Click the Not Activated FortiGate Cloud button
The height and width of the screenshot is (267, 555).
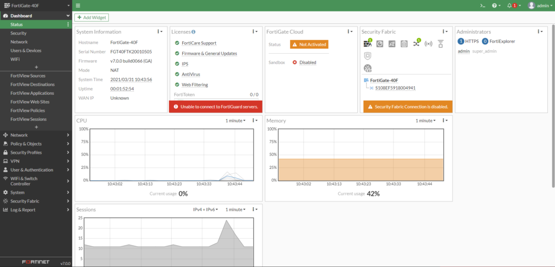(309, 44)
